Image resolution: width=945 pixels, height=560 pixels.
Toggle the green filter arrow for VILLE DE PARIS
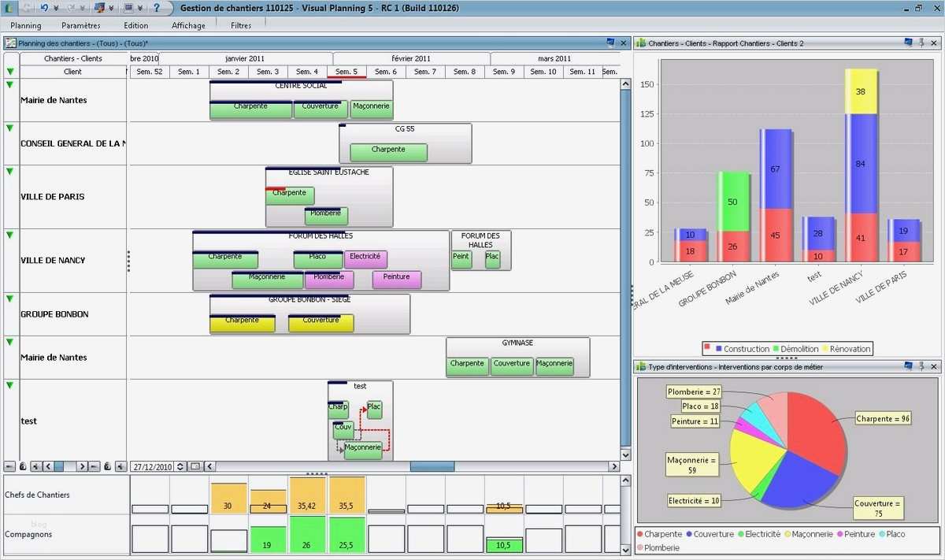[x=9, y=169]
